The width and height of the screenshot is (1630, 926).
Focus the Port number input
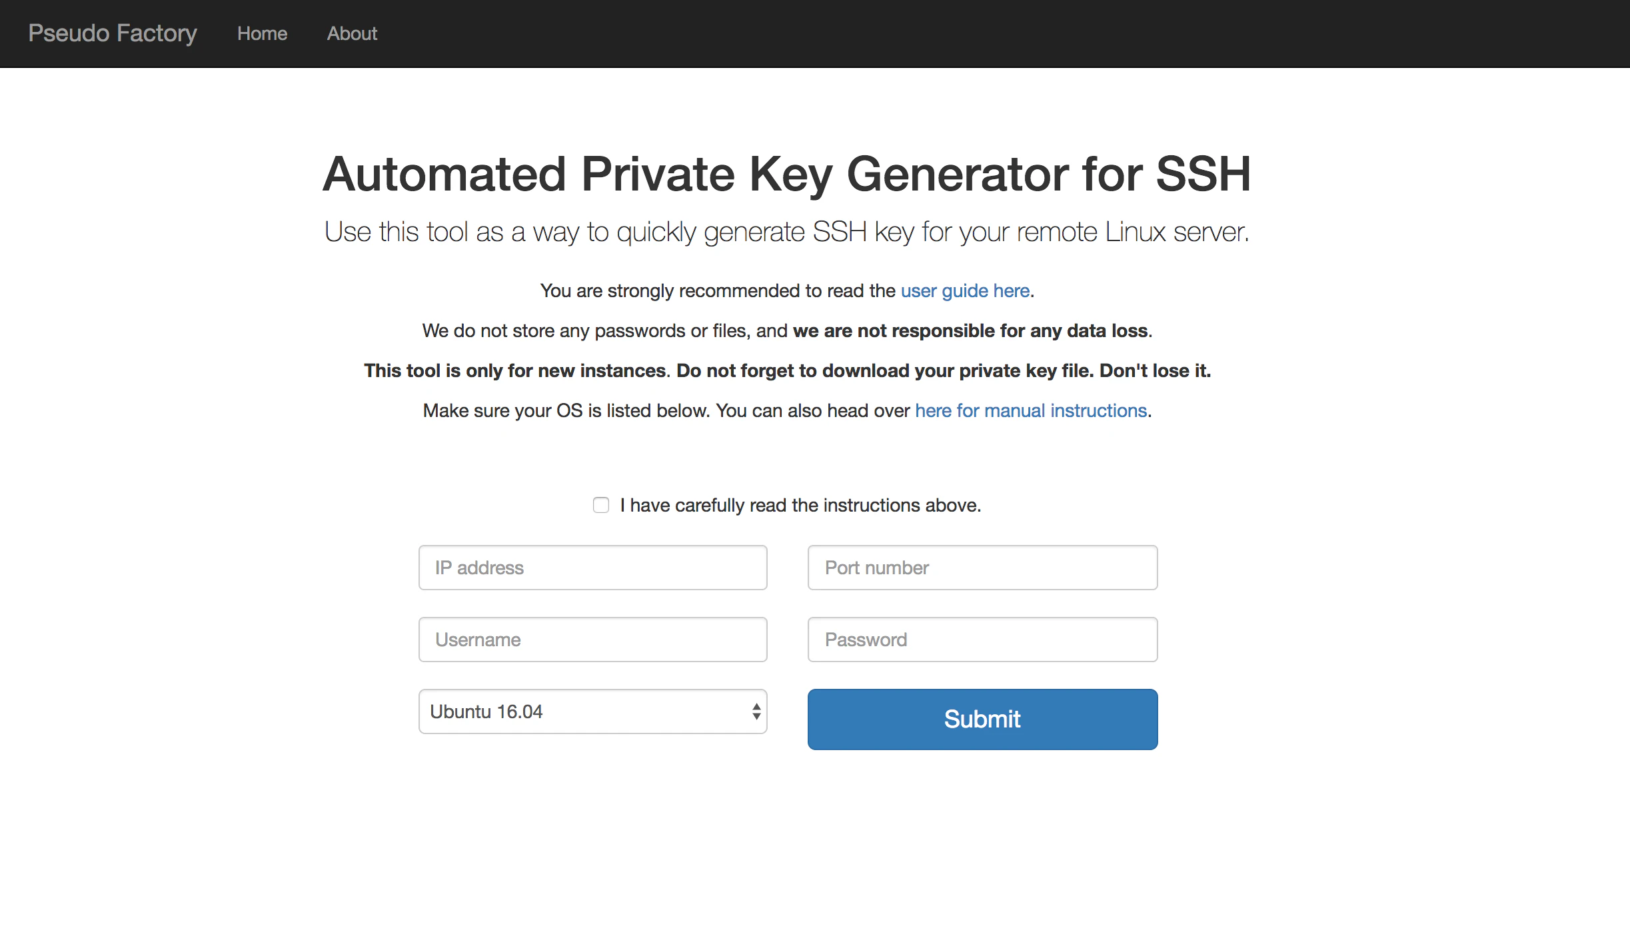(x=982, y=568)
